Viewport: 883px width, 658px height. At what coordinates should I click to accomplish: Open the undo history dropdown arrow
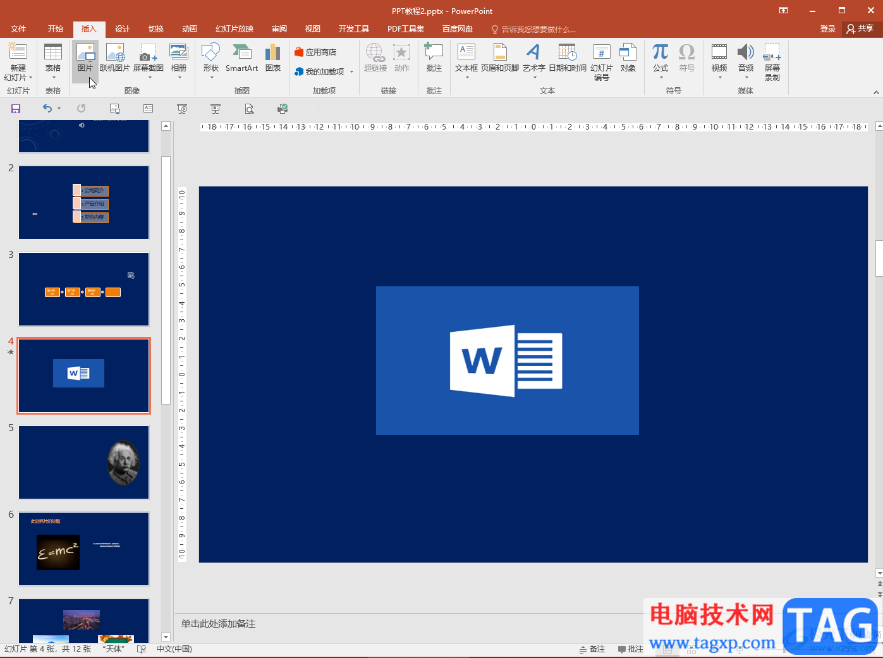coord(59,109)
